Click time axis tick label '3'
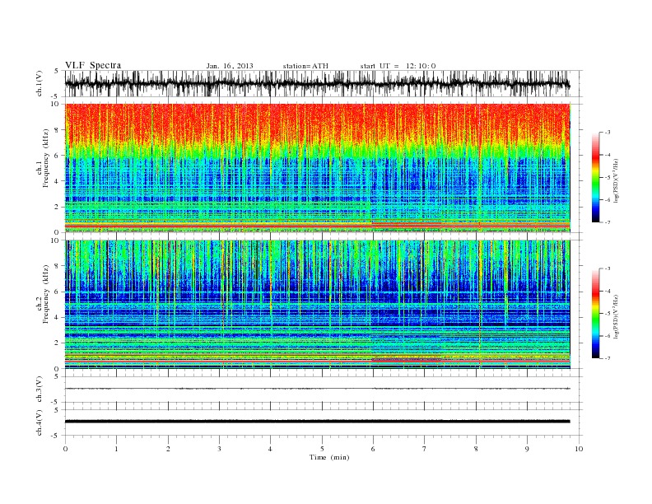The width and height of the screenshot is (652, 504). 220,449
